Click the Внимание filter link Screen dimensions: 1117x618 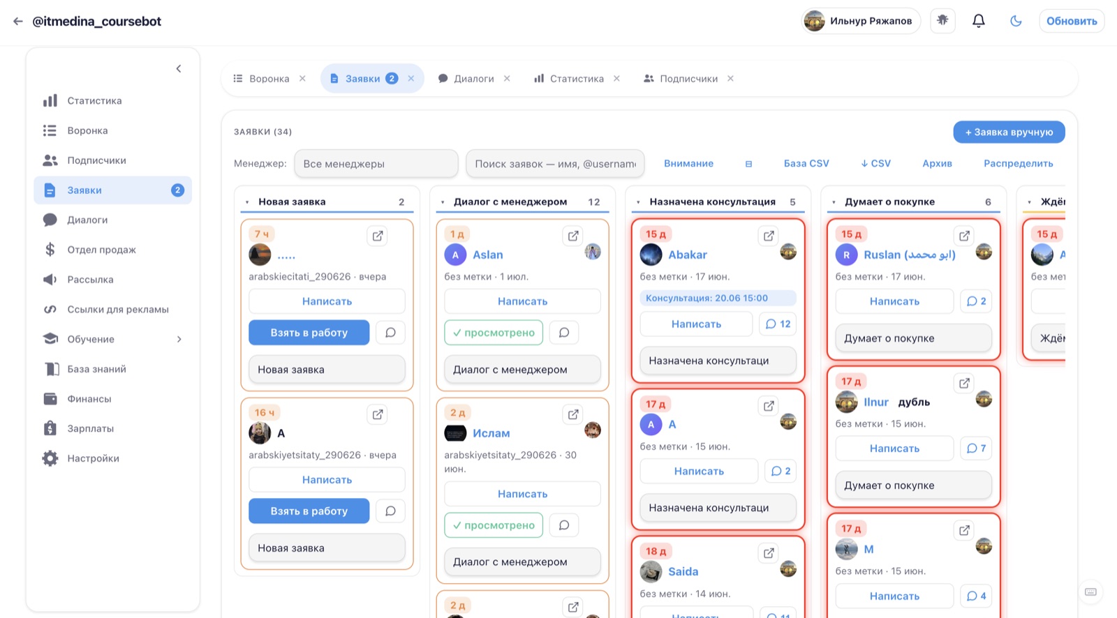pos(688,163)
